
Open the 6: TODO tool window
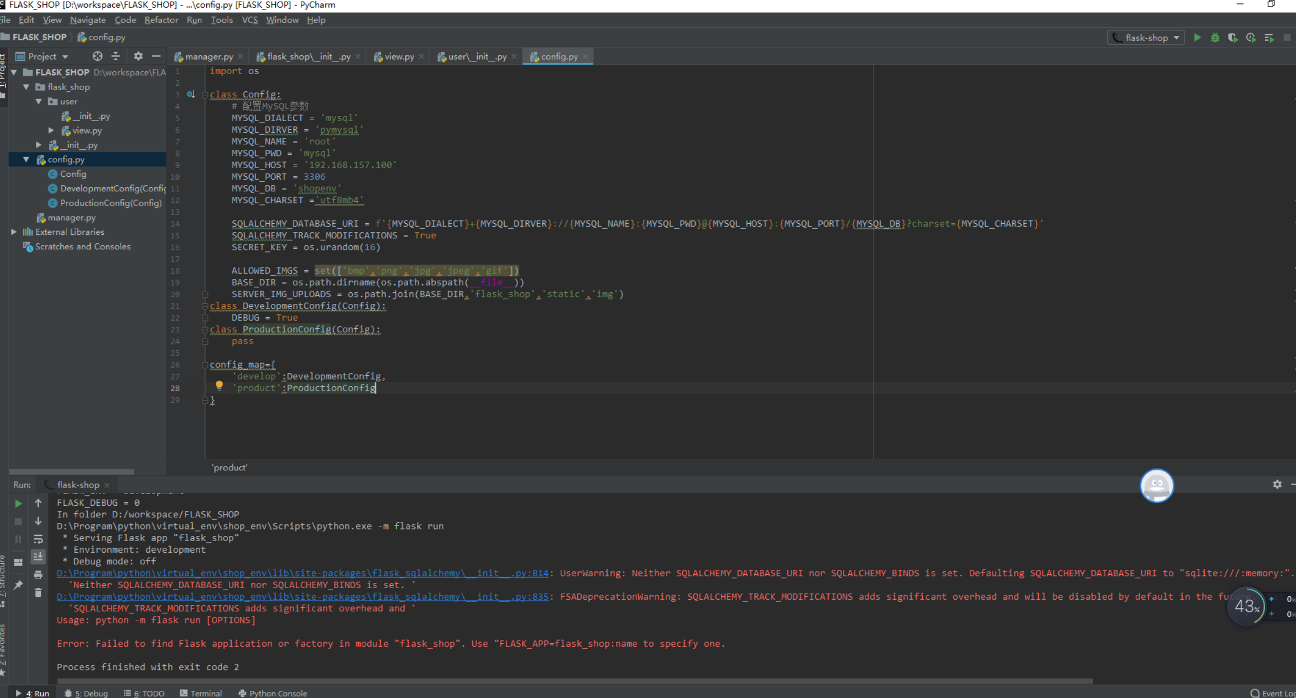144,693
